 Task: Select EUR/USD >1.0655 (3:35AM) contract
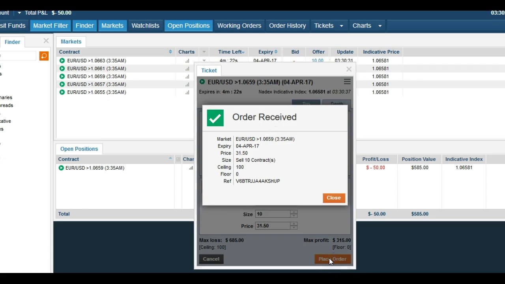97,92
